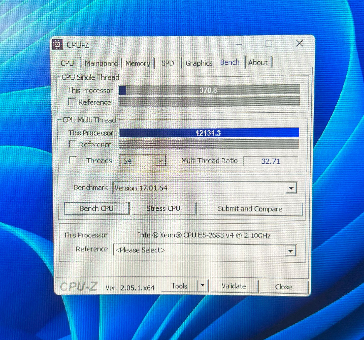Click Submit and Compare
The width and height of the screenshot is (364, 340).
click(x=250, y=209)
